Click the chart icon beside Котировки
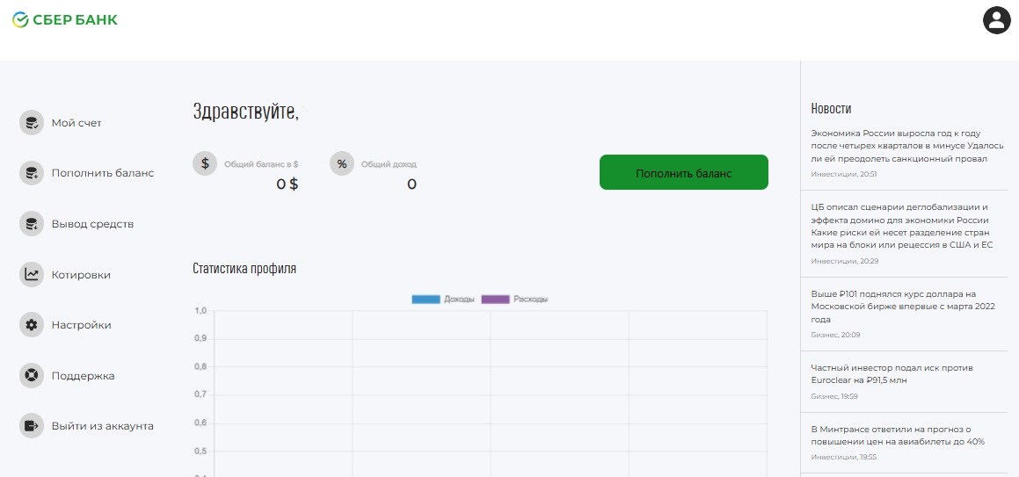This screenshot has width=1019, height=477. (31, 275)
